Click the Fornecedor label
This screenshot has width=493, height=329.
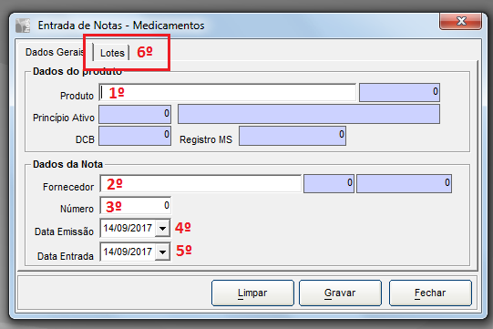68,187
